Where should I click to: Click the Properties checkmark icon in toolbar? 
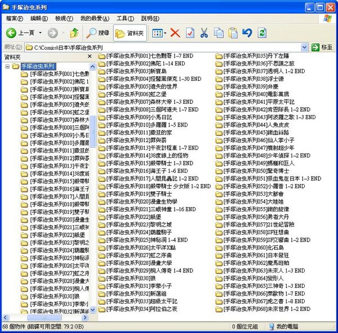pos(190,33)
